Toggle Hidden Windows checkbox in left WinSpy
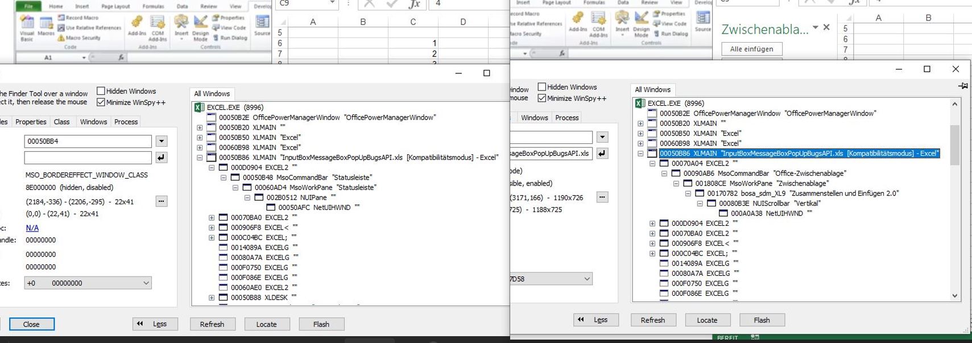This screenshot has height=343, width=972. (101, 91)
